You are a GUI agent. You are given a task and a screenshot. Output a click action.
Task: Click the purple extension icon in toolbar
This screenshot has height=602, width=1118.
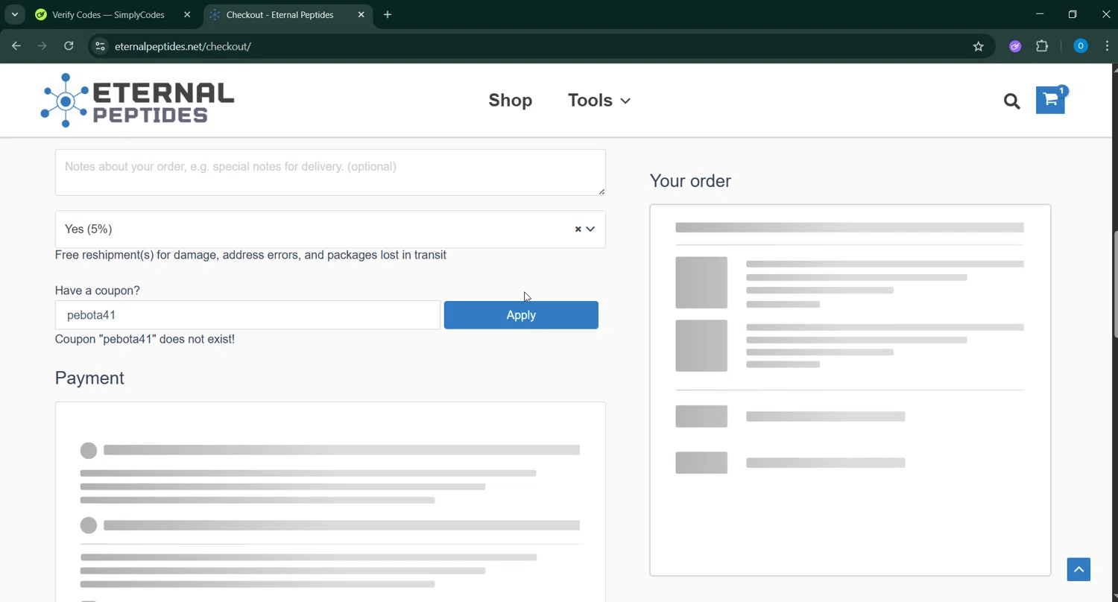(x=1015, y=46)
